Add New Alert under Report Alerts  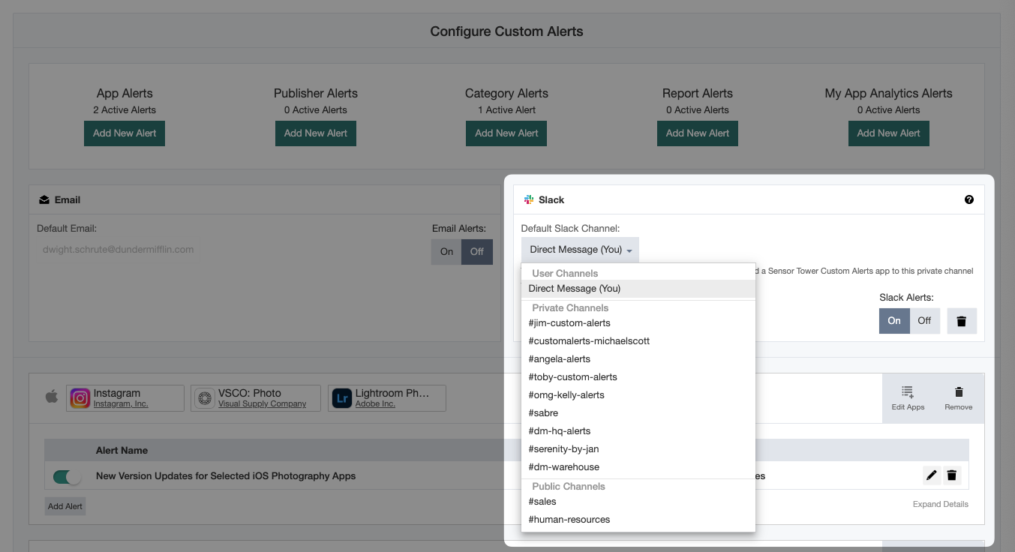pos(698,133)
